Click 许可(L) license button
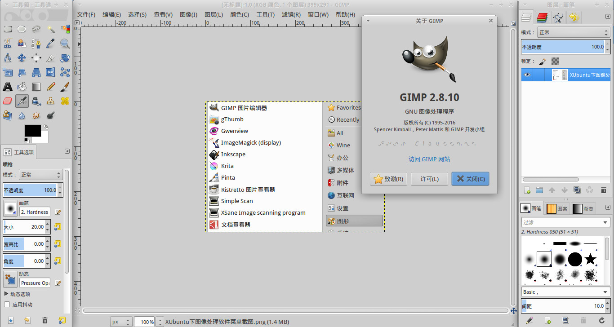Image resolution: width=614 pixels, height=327 pixels. [429, 179]
